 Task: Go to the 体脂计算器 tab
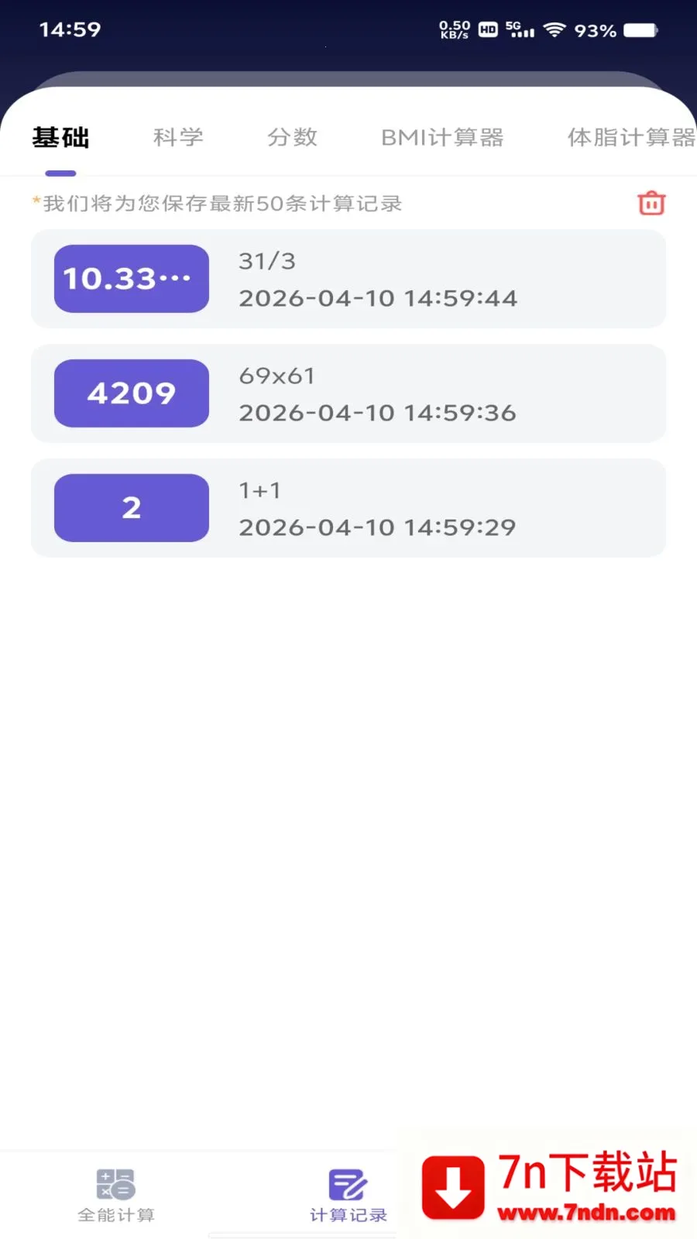point(630,138)
